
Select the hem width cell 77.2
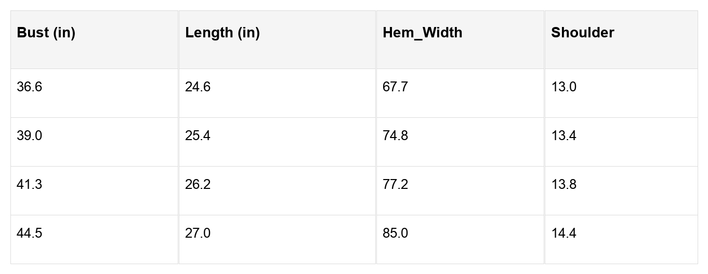(461, 191)
